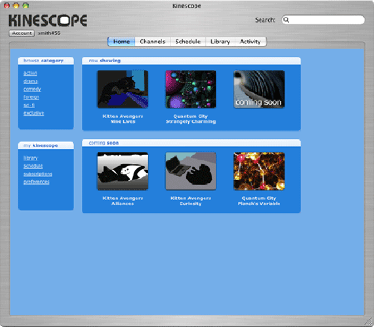Open your preferences
This screenshot has width=374, height=327.
pyautogui.click(x=36, y=182)
